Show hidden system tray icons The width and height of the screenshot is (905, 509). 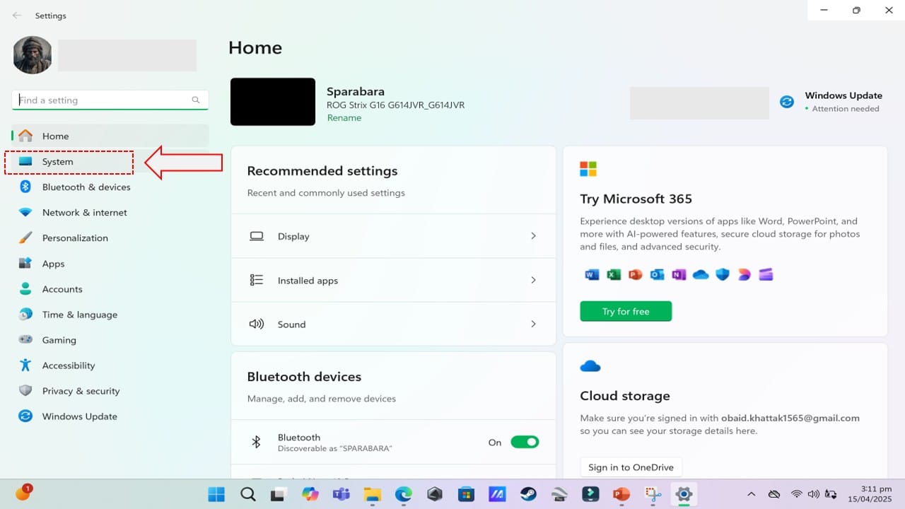pyautogui.click(x=752, y=494)
